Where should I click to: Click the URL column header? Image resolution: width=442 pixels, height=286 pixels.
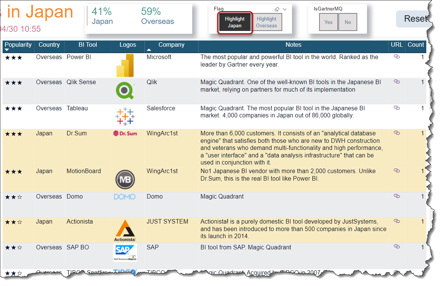[396, 46]
